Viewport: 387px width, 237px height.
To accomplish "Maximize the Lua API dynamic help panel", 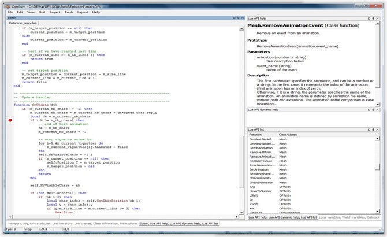I will tap(369, 110).
